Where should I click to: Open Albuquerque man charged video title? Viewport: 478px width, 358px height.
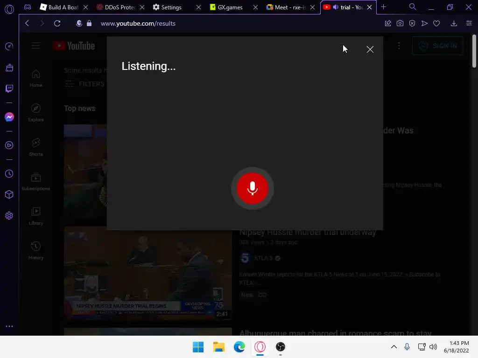pos(335,332)
